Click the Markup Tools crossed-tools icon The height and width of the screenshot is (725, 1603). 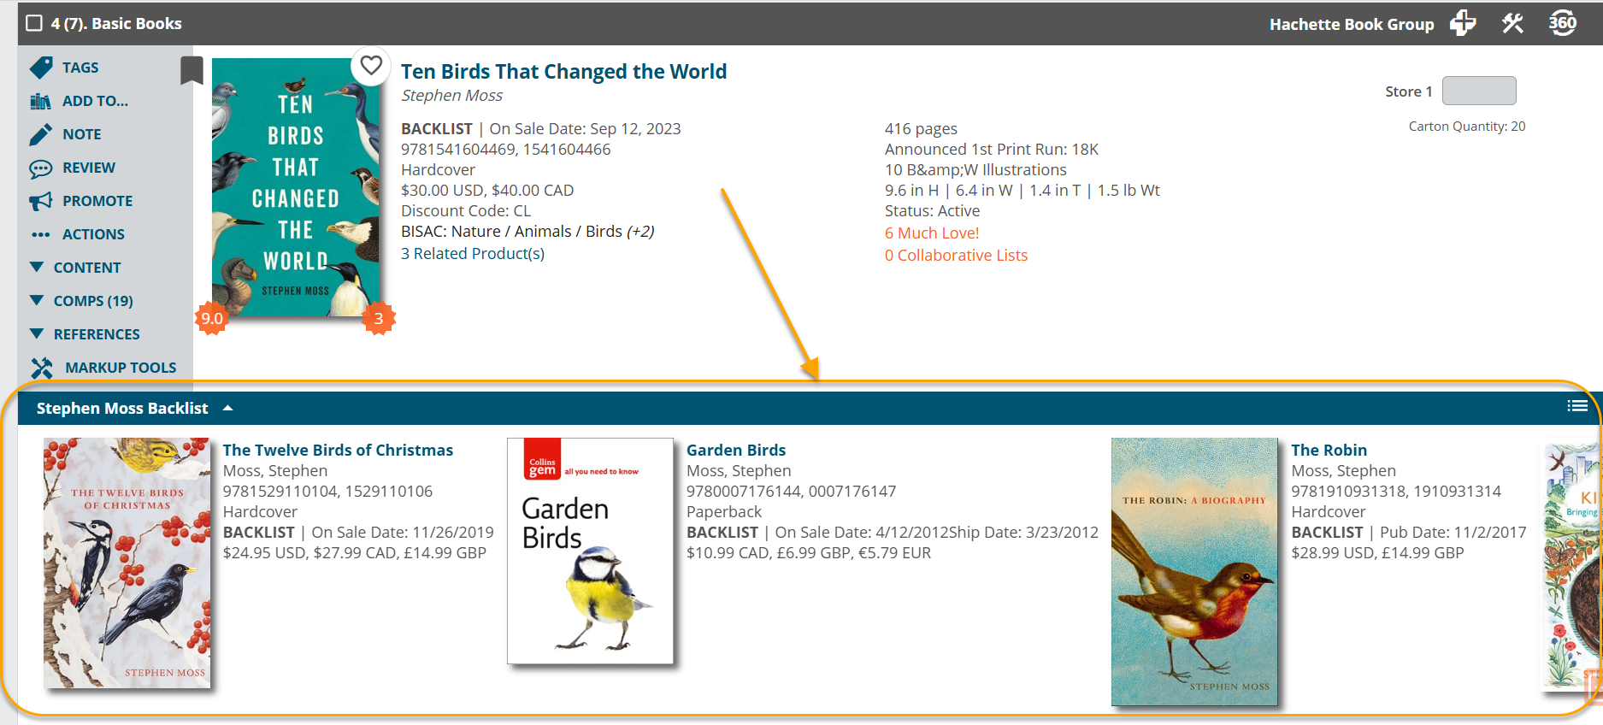point(42,368)
